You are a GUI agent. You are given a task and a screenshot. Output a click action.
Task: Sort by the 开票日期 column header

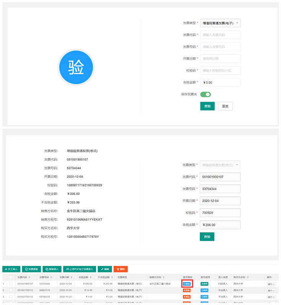tap(65, 277)
